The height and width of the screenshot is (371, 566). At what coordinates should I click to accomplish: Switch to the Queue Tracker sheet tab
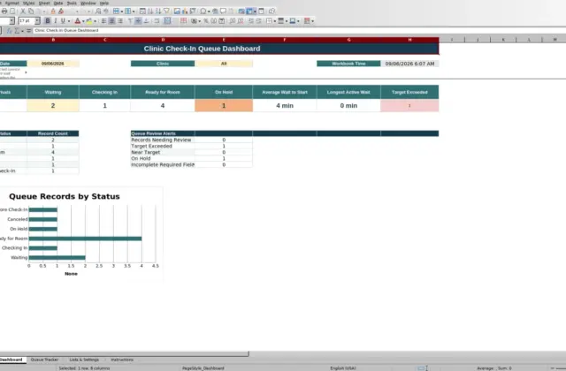coord(44,360)
